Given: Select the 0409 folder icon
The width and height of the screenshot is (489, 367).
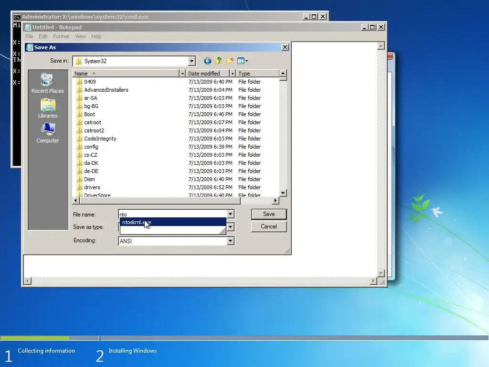Looking at the screenshot, I should [x=80, y=81].
